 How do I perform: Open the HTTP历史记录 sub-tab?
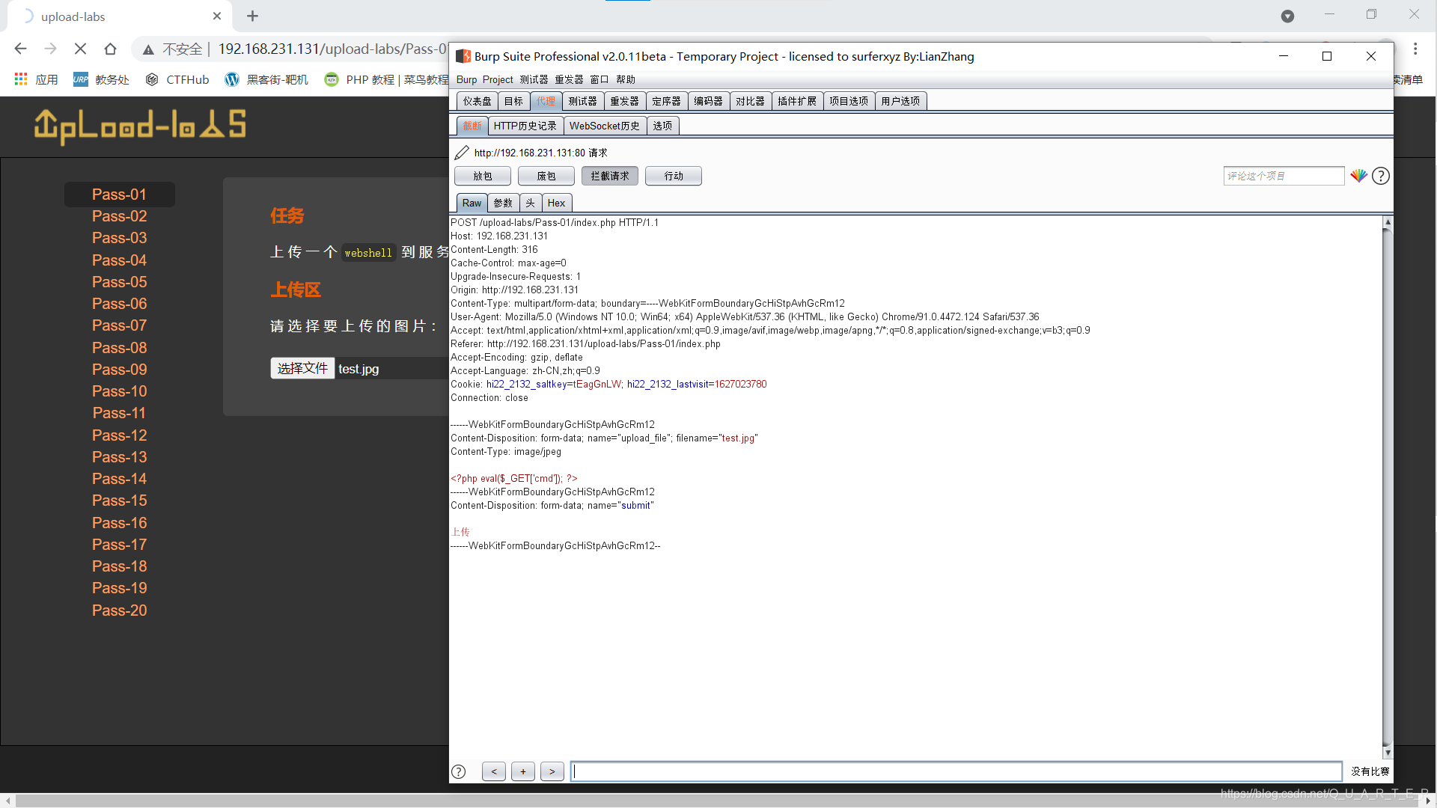[525, 126]
